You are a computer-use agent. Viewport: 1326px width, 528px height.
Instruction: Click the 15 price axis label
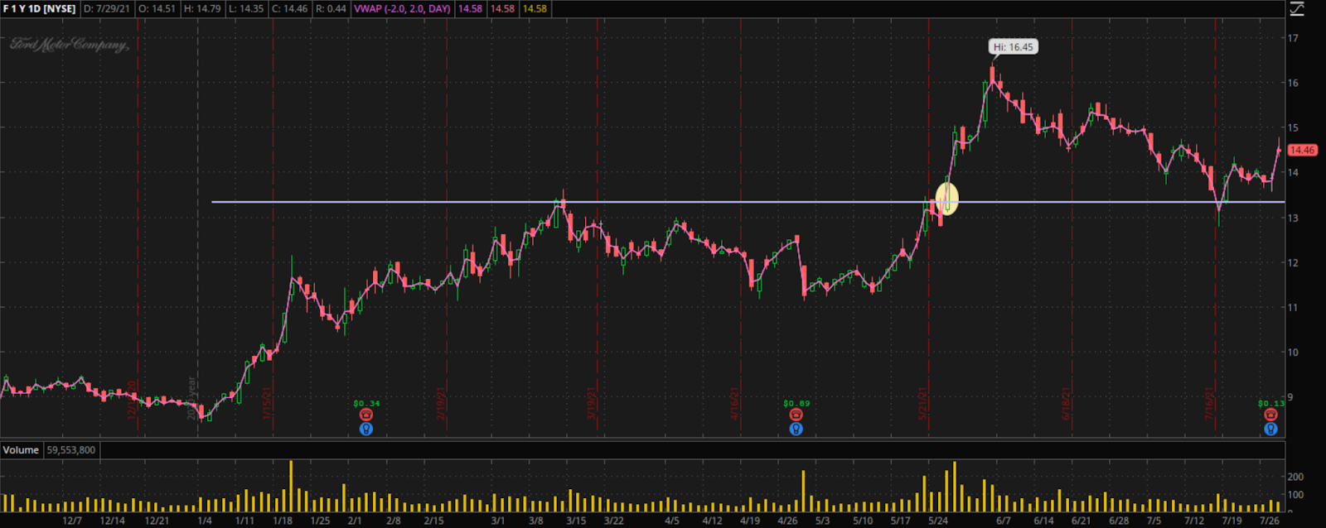point(1293,128)
